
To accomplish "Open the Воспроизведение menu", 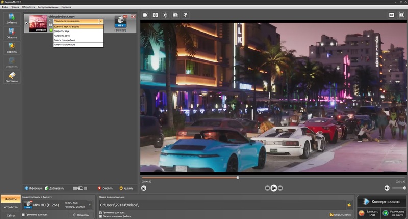I will [48, 7].
